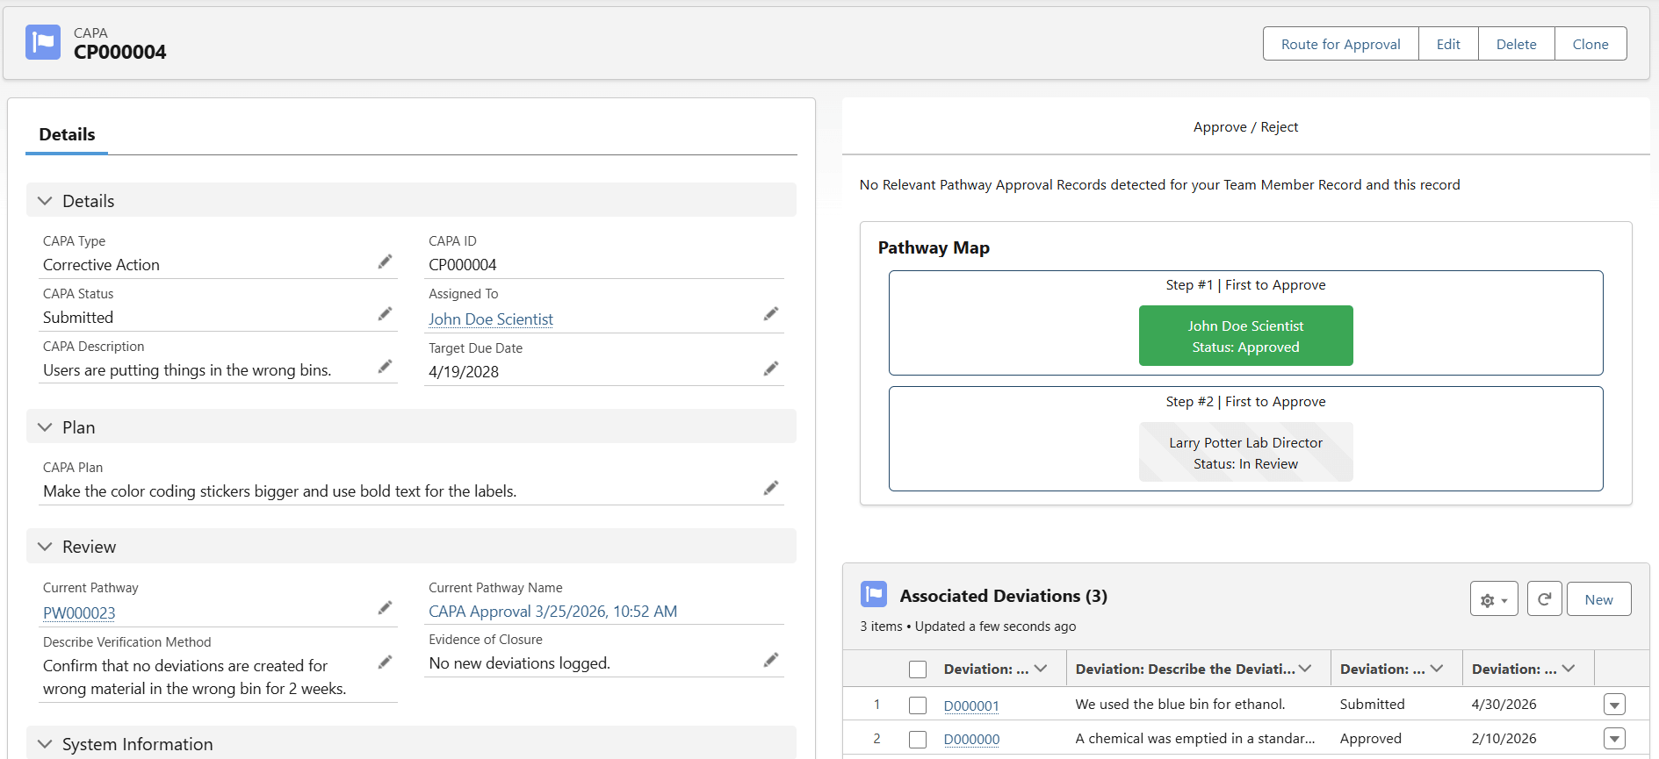Open row actions menu for D000001
The height and width of the screenshot is (759, 1659).
[1614, 705]
